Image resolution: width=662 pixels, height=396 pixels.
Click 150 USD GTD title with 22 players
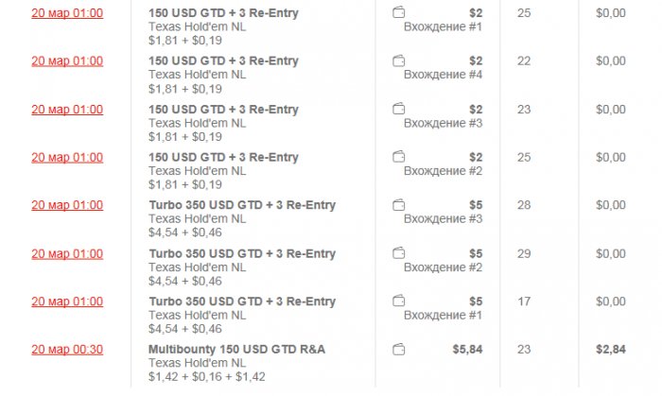coord(223,61)
